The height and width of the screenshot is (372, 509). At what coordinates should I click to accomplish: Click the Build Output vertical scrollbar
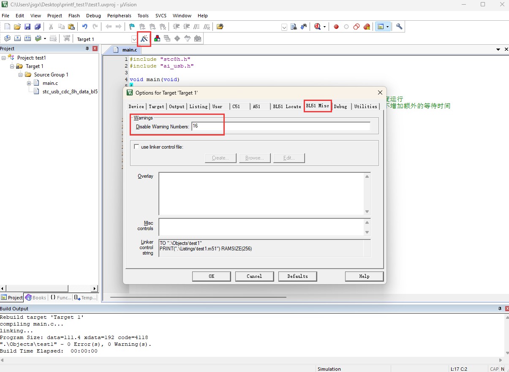(x=506, y=335)
